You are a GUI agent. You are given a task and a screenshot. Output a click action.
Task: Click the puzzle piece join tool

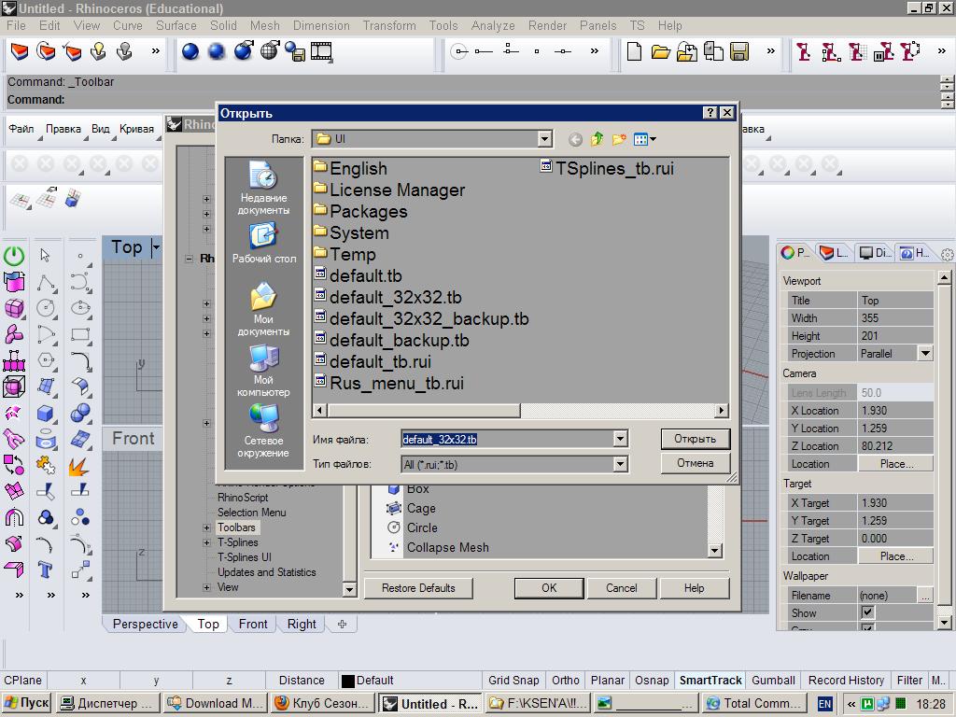point(45,466)
